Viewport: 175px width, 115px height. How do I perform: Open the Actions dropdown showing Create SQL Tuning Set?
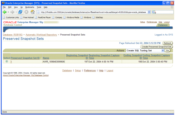pyautogui.click(x=145, y=50)
